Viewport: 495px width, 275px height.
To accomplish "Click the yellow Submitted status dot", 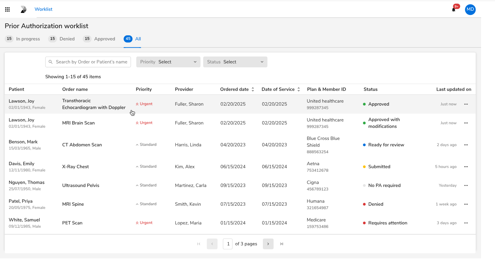I will point(364,166).
